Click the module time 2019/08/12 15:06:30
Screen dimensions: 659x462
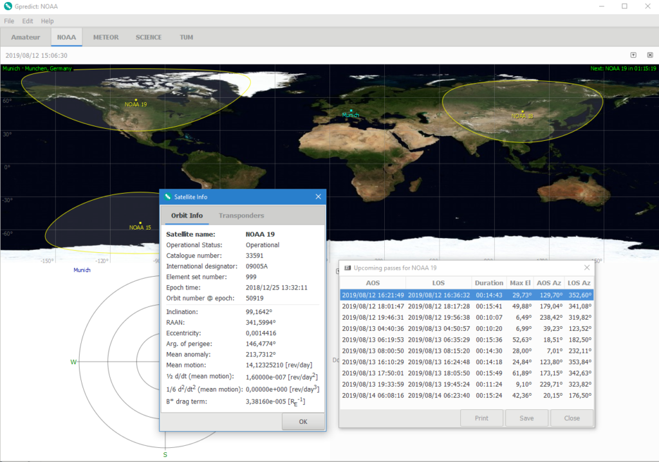37,55
